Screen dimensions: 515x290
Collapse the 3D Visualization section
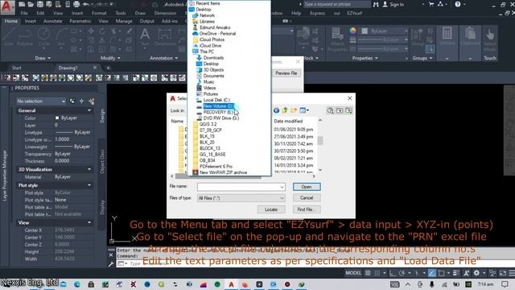point(89,169)
